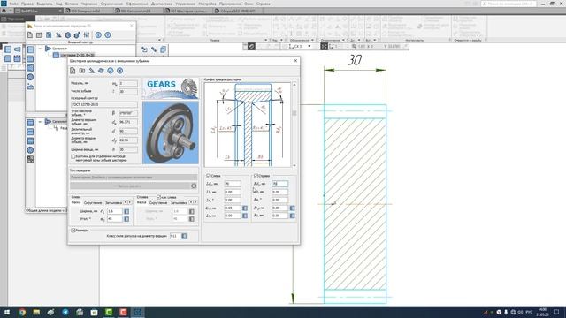Viewport: 566px width, 318px height.
Task: Click the Rd1 diameter input field
Action: tap(280, 184)
